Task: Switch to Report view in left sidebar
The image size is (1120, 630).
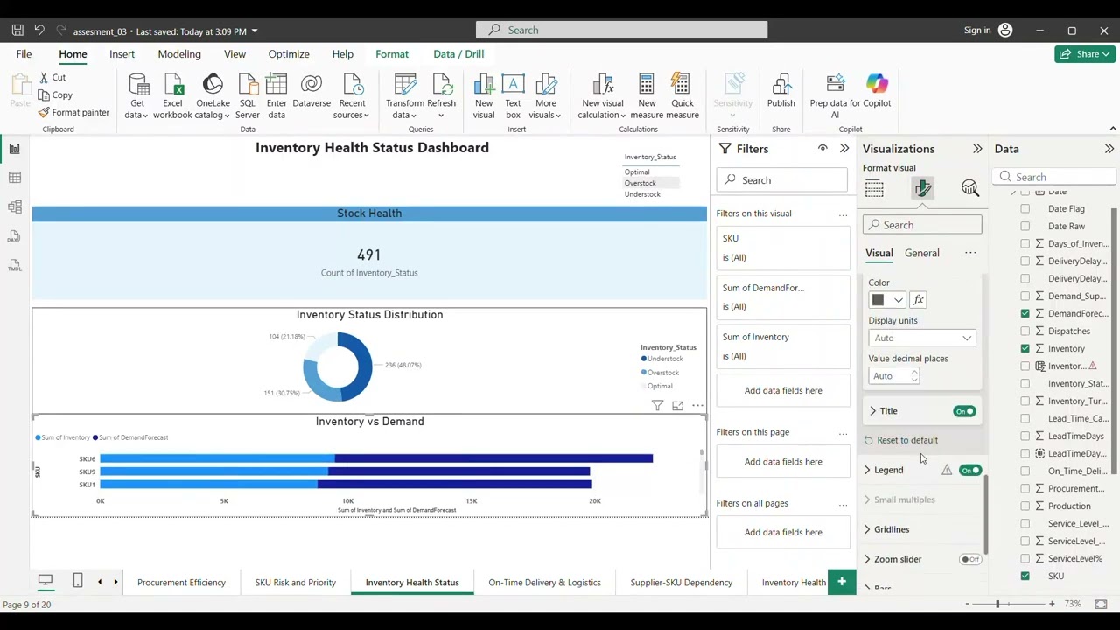Action: [x=15, y=149]
